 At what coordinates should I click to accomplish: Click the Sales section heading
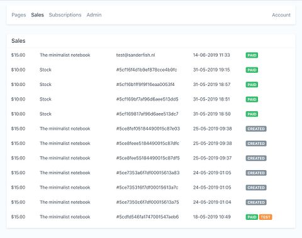click(18, 41)
